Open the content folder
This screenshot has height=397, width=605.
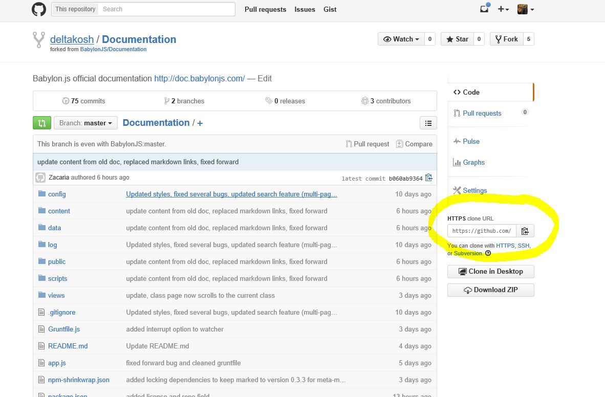pos(59,211)
